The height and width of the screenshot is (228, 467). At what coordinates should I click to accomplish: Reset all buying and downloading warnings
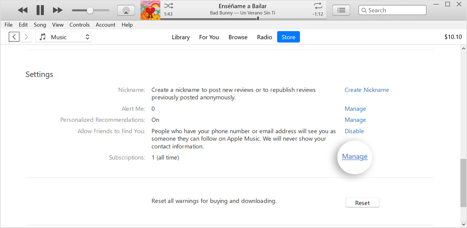coord(362,202)
